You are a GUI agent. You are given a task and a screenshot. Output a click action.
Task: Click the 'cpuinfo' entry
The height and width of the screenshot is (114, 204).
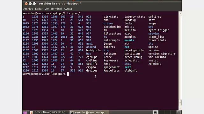coord(92,64)
